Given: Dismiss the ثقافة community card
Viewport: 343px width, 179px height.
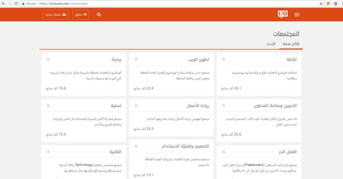Looking at the screenshot, I should tap(224, 59).
